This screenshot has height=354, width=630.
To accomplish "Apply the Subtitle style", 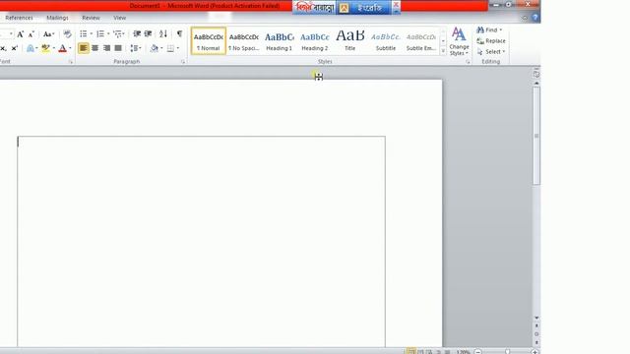I will (x=386, y=40).
